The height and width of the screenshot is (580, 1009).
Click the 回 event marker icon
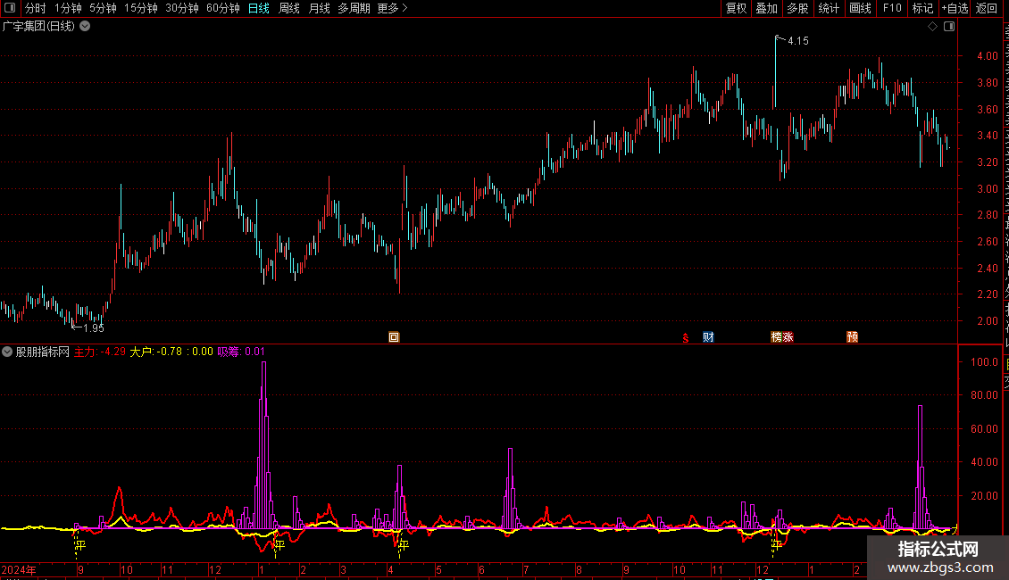point(394,337)
